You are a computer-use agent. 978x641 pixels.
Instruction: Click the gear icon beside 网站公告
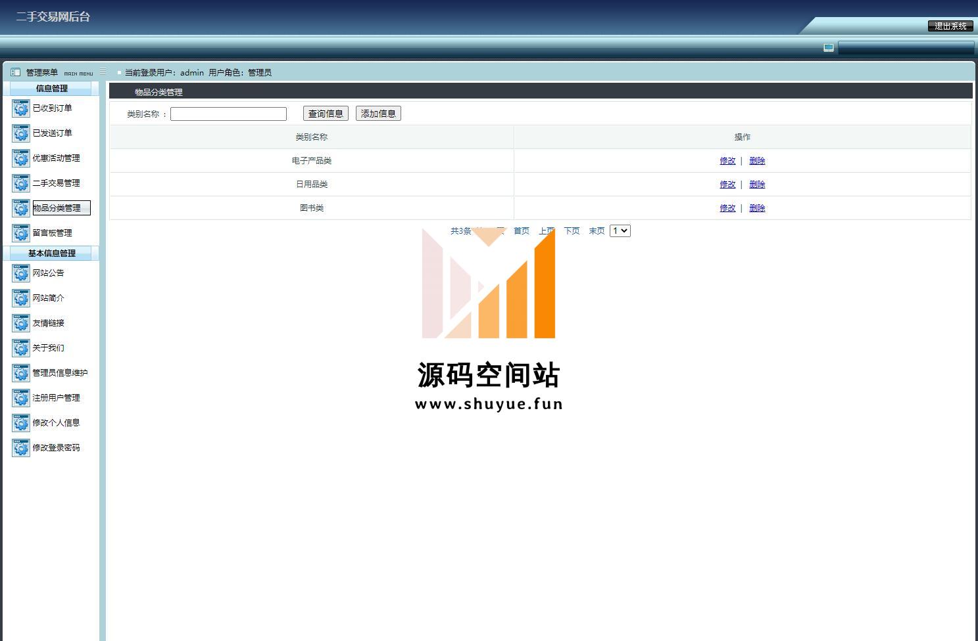pos(21,273)
